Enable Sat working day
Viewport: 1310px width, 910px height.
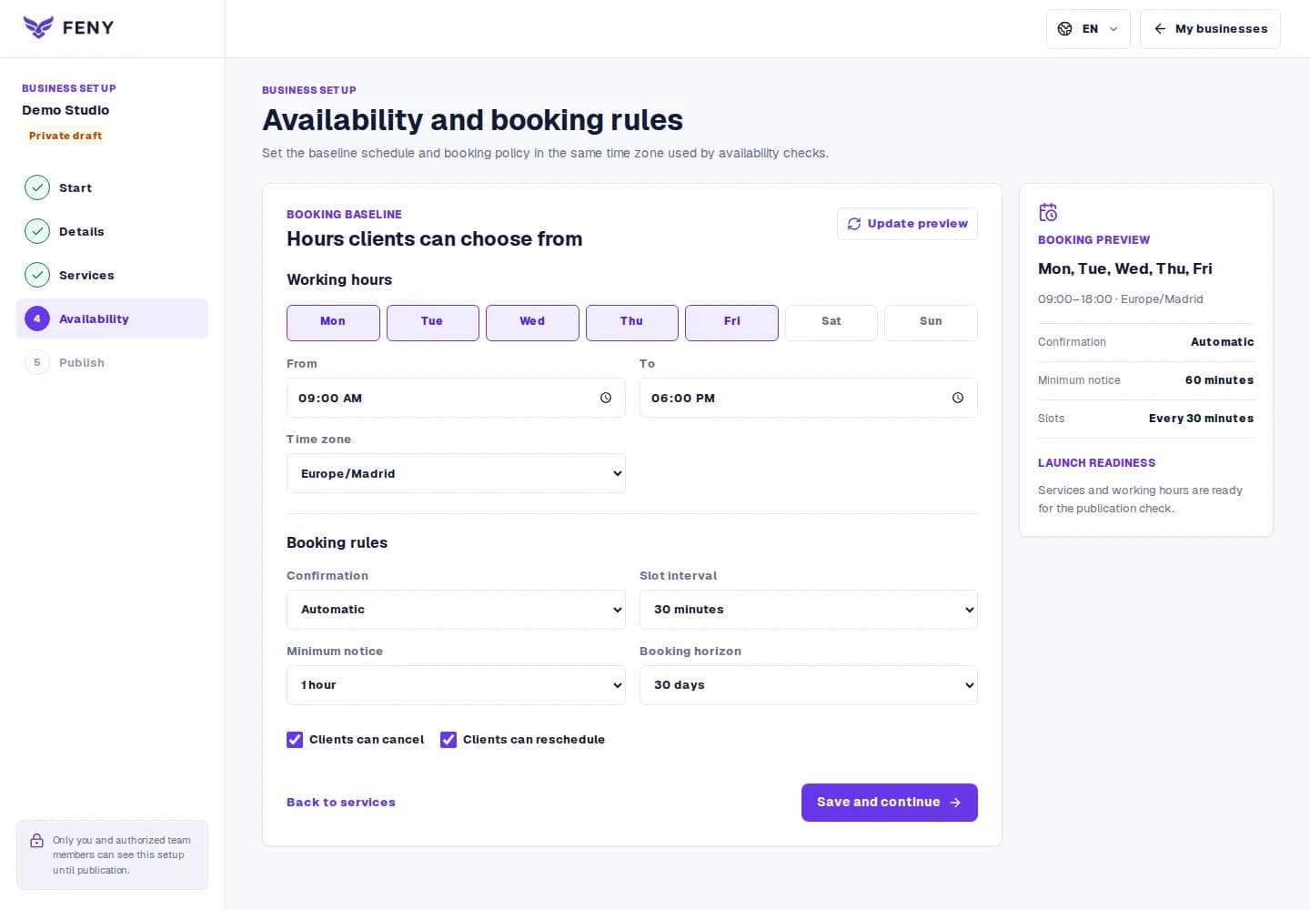[x=831, y=322]
